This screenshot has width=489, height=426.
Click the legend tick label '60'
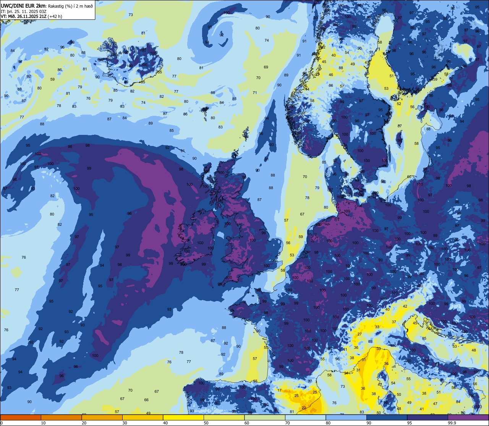pos(247,423)
